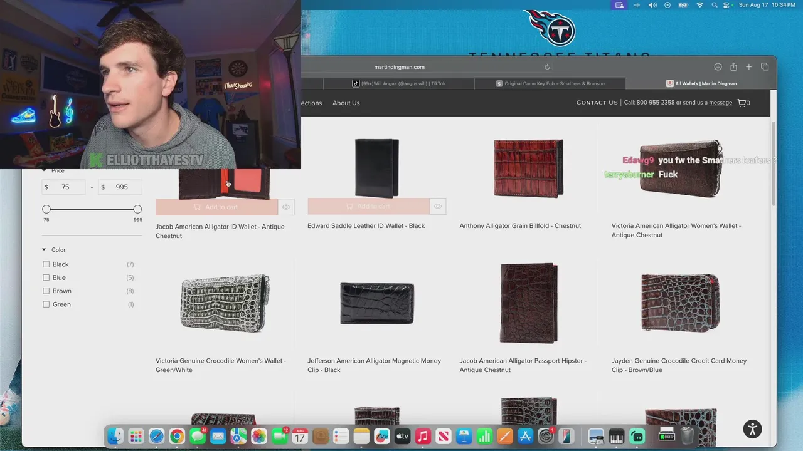The image size is (803, 451).
Task: Open Jayden Genuine Crocodile Credit Card Money Clip
Action: (679, 365)
